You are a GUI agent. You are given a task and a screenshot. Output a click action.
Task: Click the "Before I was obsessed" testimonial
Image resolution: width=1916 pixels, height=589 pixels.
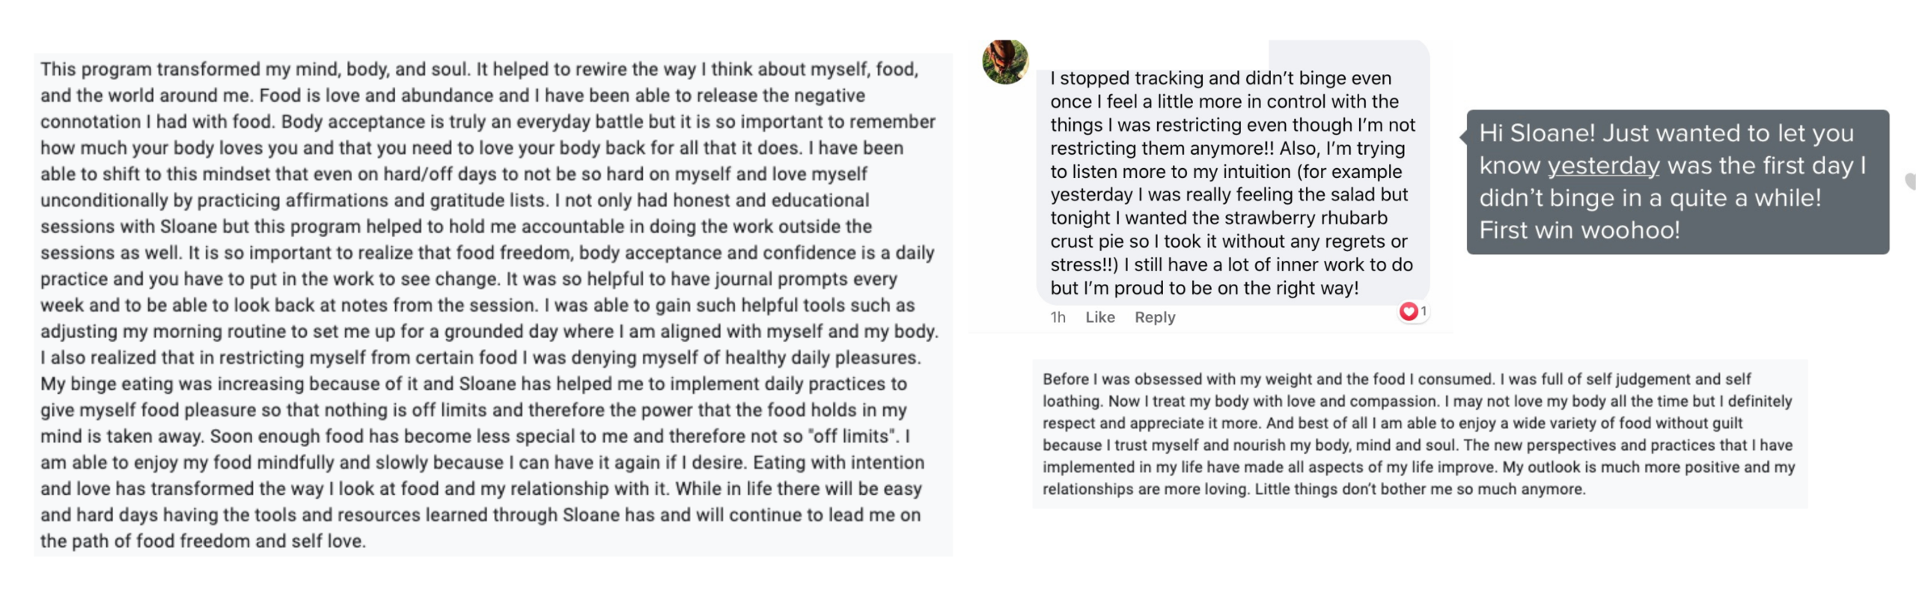tap(1419, 434)
